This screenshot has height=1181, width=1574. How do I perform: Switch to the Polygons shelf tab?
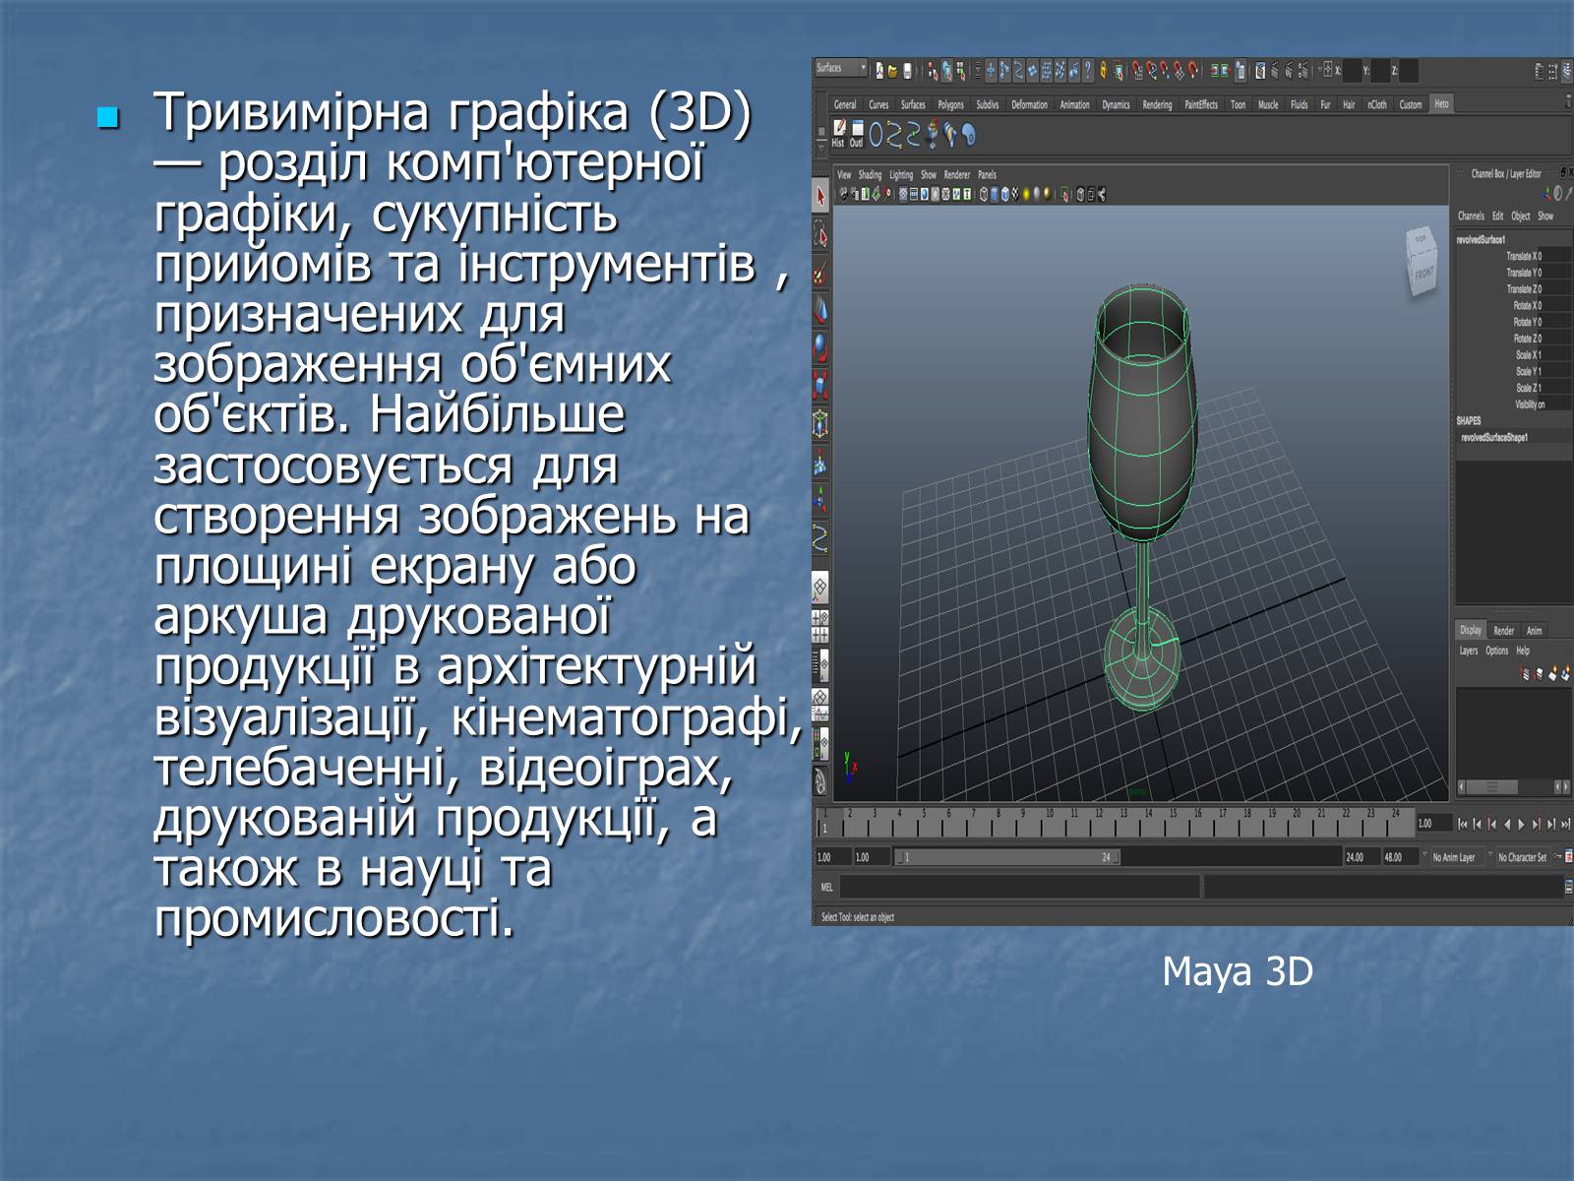[x=950, y=104]
